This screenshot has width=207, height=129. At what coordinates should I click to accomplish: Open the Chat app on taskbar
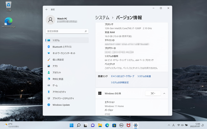point(93,125)
